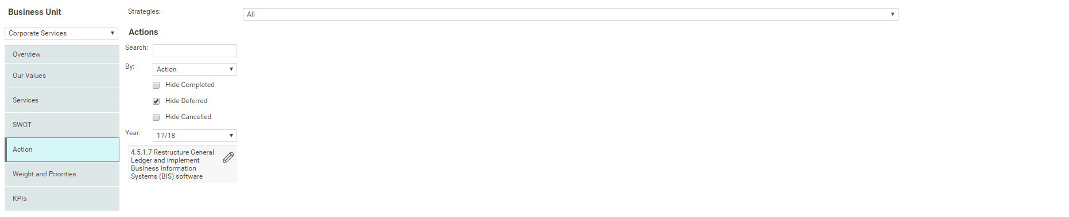Click the Hide Completed label text
This screenshot has width=1069, height=217.
click(189, 85)
